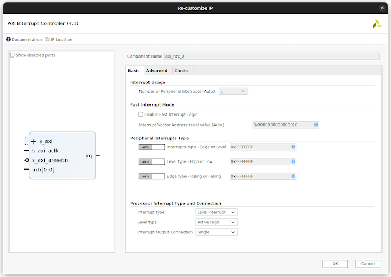Viewport: 391px width, 277px height.
Task: Open the Interrupt Output Connection dropdown
Action: pos(216,232)
